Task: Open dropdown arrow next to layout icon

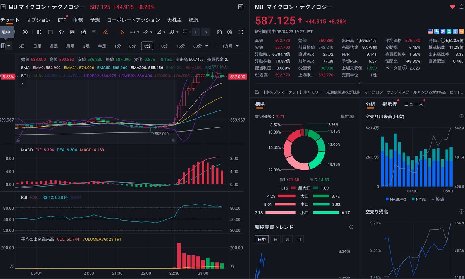Action: pyautogui.click(x=9, y=46)
